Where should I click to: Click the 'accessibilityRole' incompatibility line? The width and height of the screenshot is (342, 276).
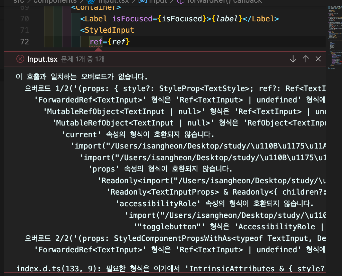(x=215, y=204)
